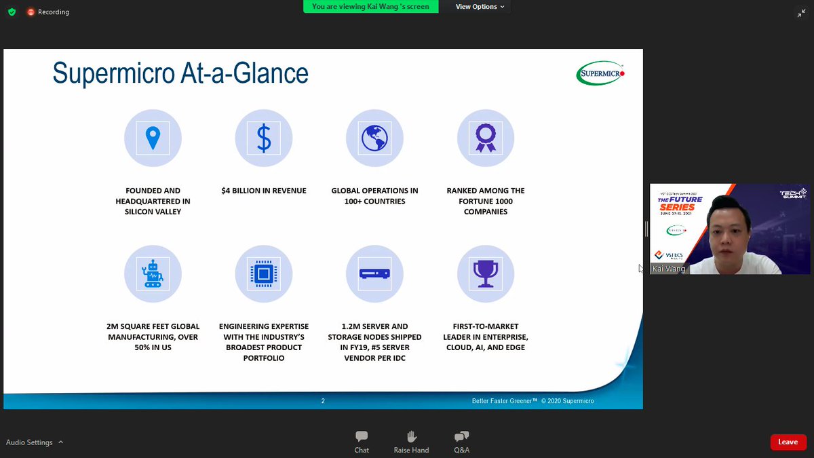Click the Kai Wang name label
The image size is (814, 458).
pyautogui.click(x=669, y=269)
